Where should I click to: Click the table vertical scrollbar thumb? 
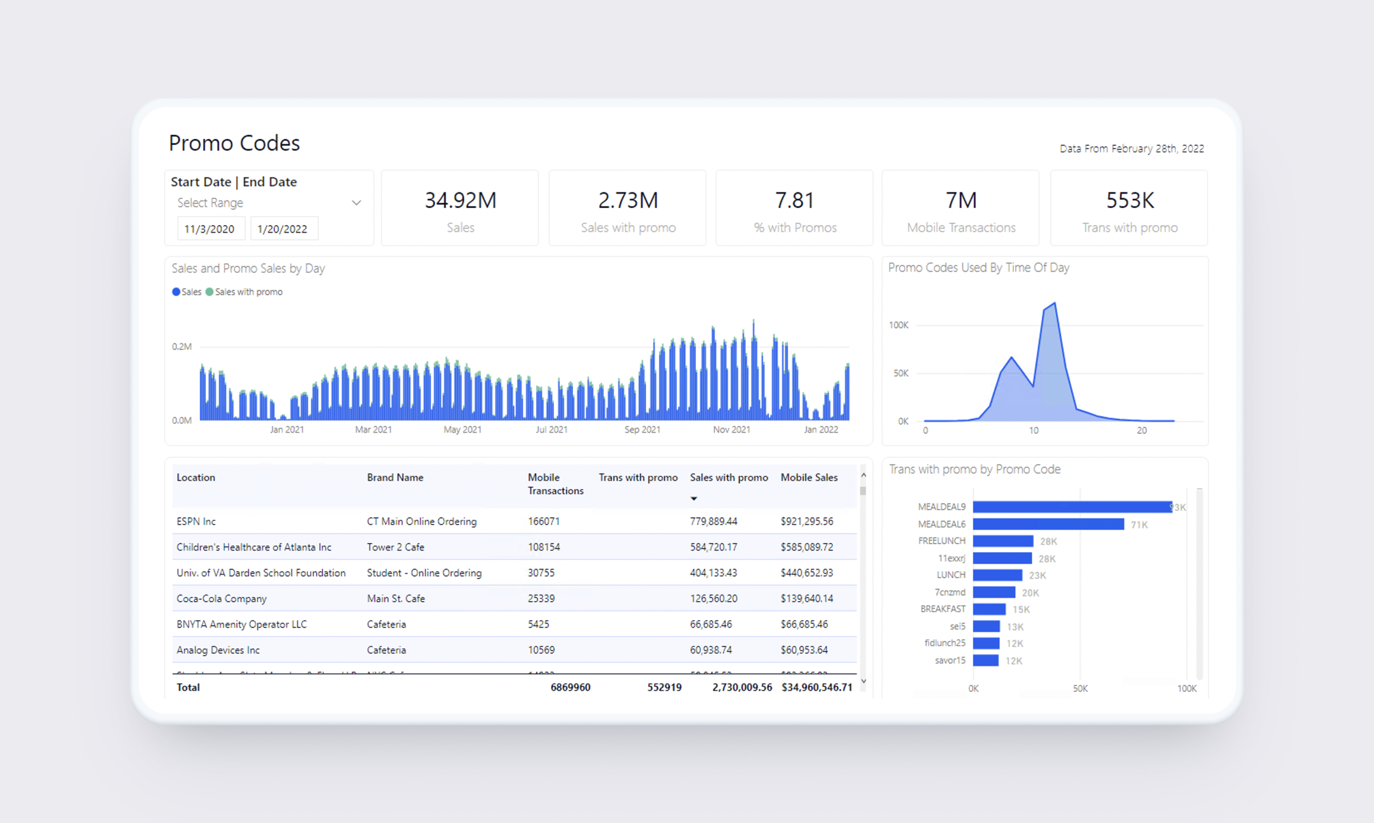click(x=862, y=491)
